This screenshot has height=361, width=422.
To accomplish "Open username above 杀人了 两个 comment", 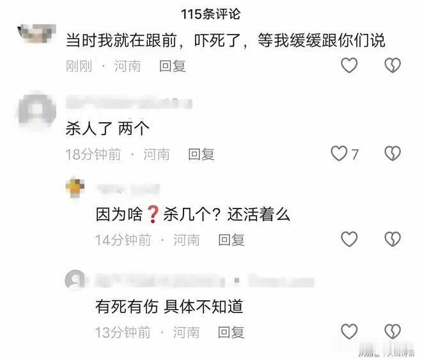I will [129, 102].
